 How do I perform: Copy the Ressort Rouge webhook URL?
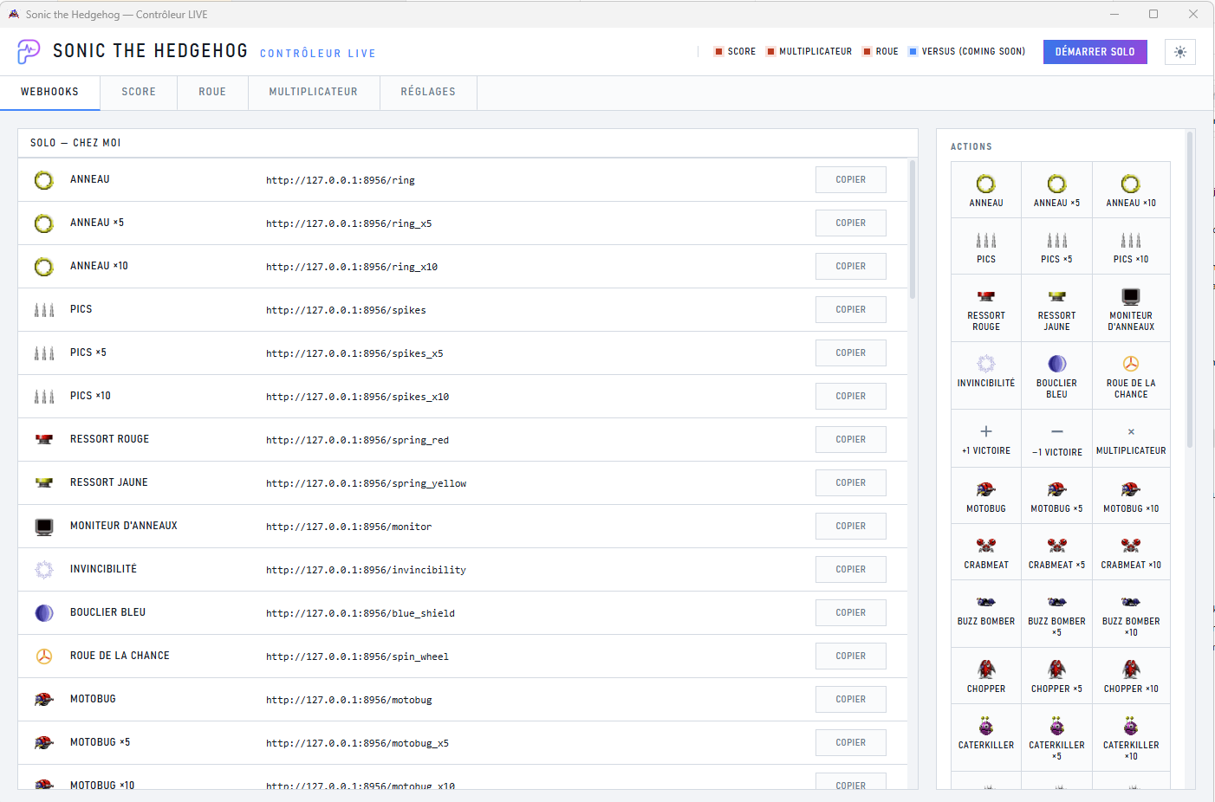[851, 440]
